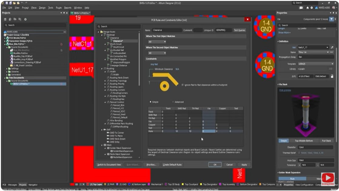Click Switch to Document View button

click(109, 165)
